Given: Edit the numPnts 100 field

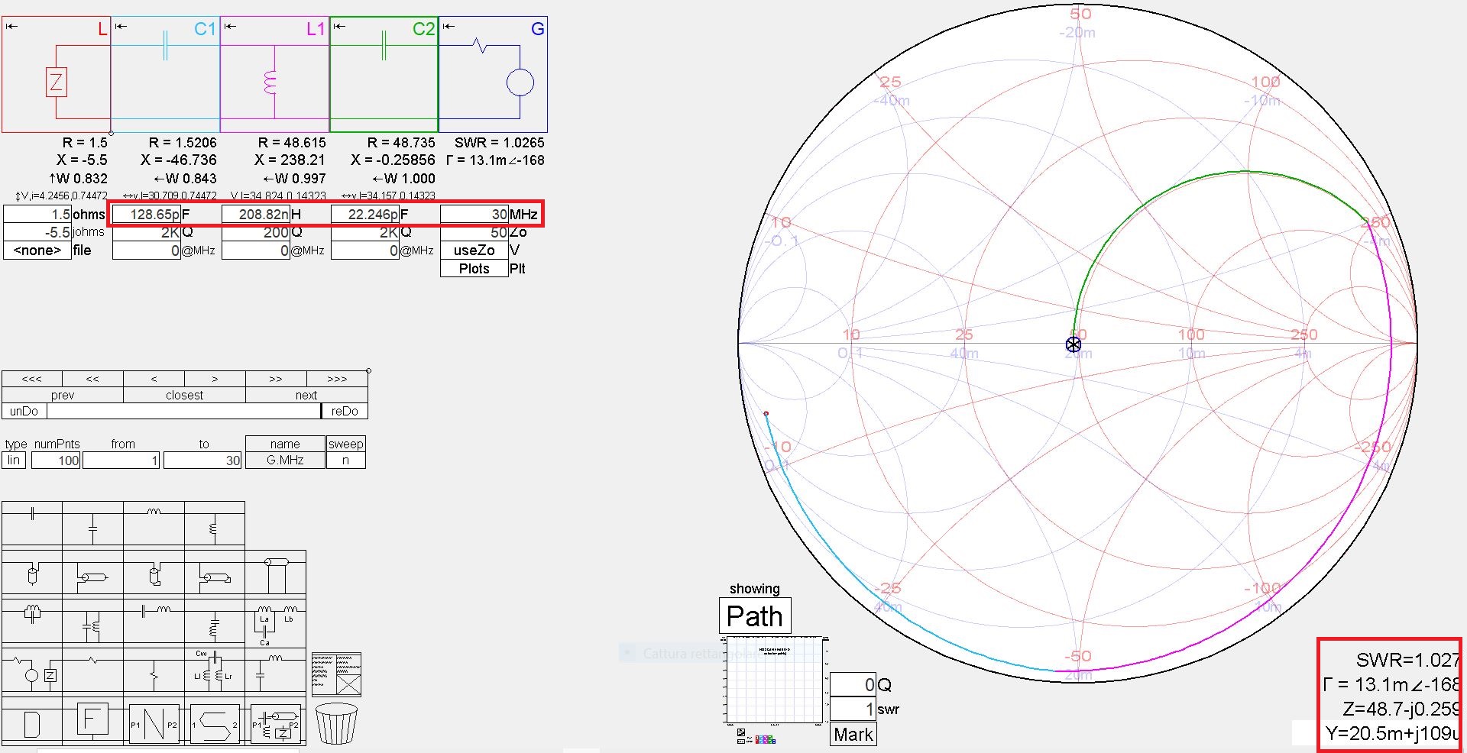Looking at the screenshot, I should click(x=55, y=461).
